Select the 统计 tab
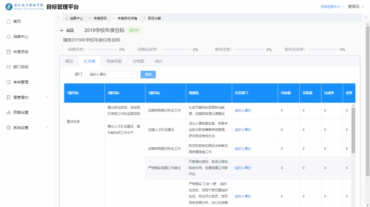370x207 pixels. (x=159, y=61)
